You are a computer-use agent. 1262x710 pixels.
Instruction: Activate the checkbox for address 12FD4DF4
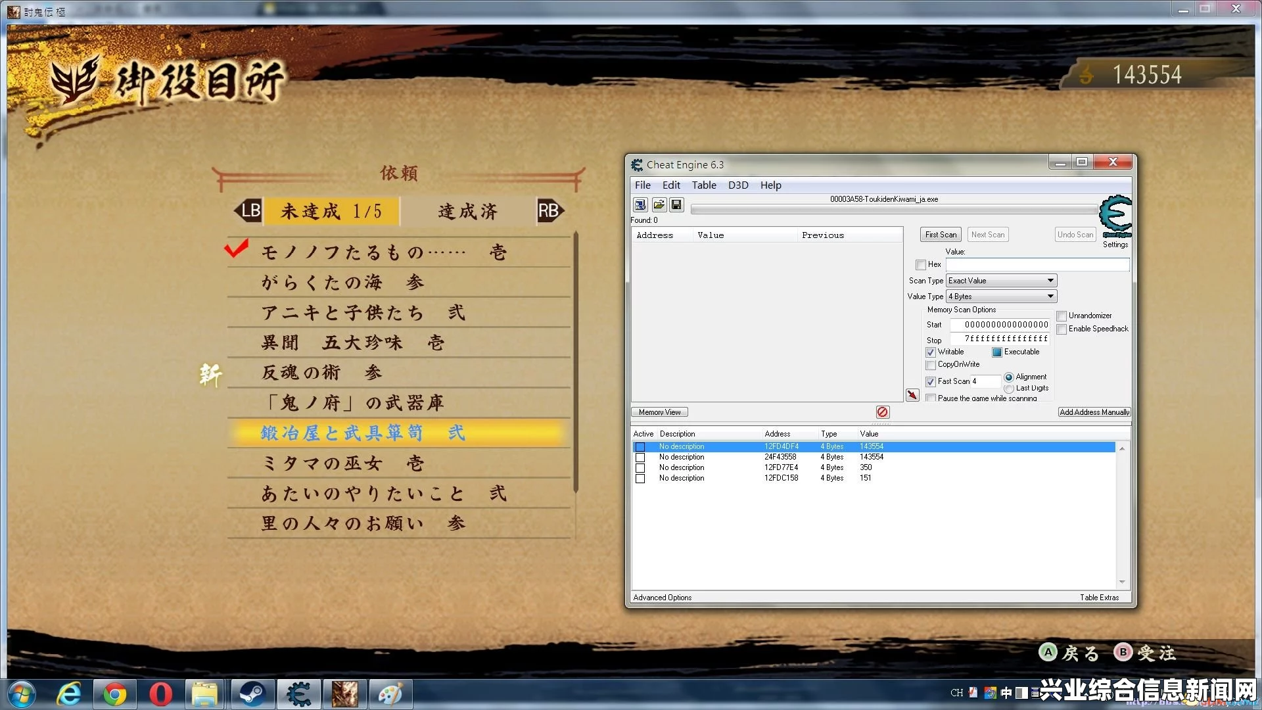pyautogui.click(x=640, y=447)
